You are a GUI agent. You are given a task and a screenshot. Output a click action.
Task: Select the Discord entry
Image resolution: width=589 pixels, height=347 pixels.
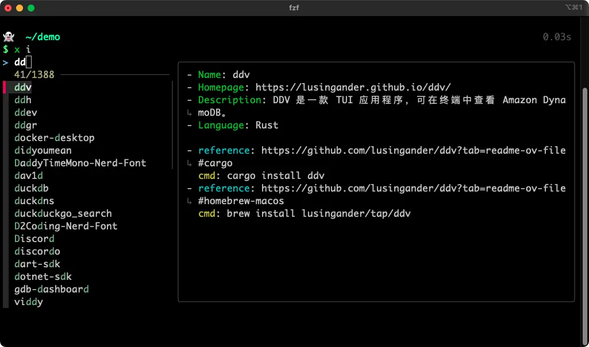(34, 239)
